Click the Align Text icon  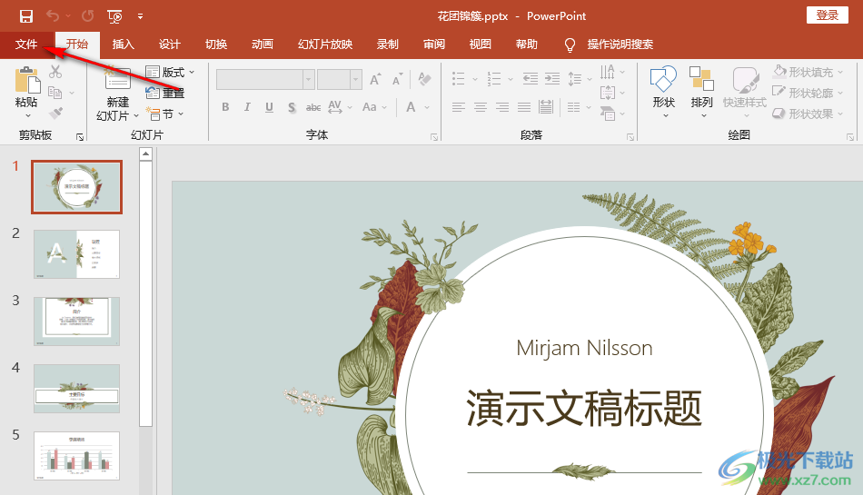608,93
